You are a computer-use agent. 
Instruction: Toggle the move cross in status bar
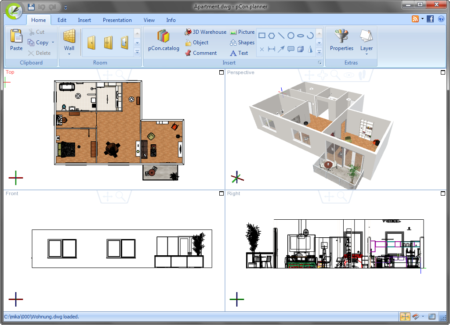click(x=405, y=316)
